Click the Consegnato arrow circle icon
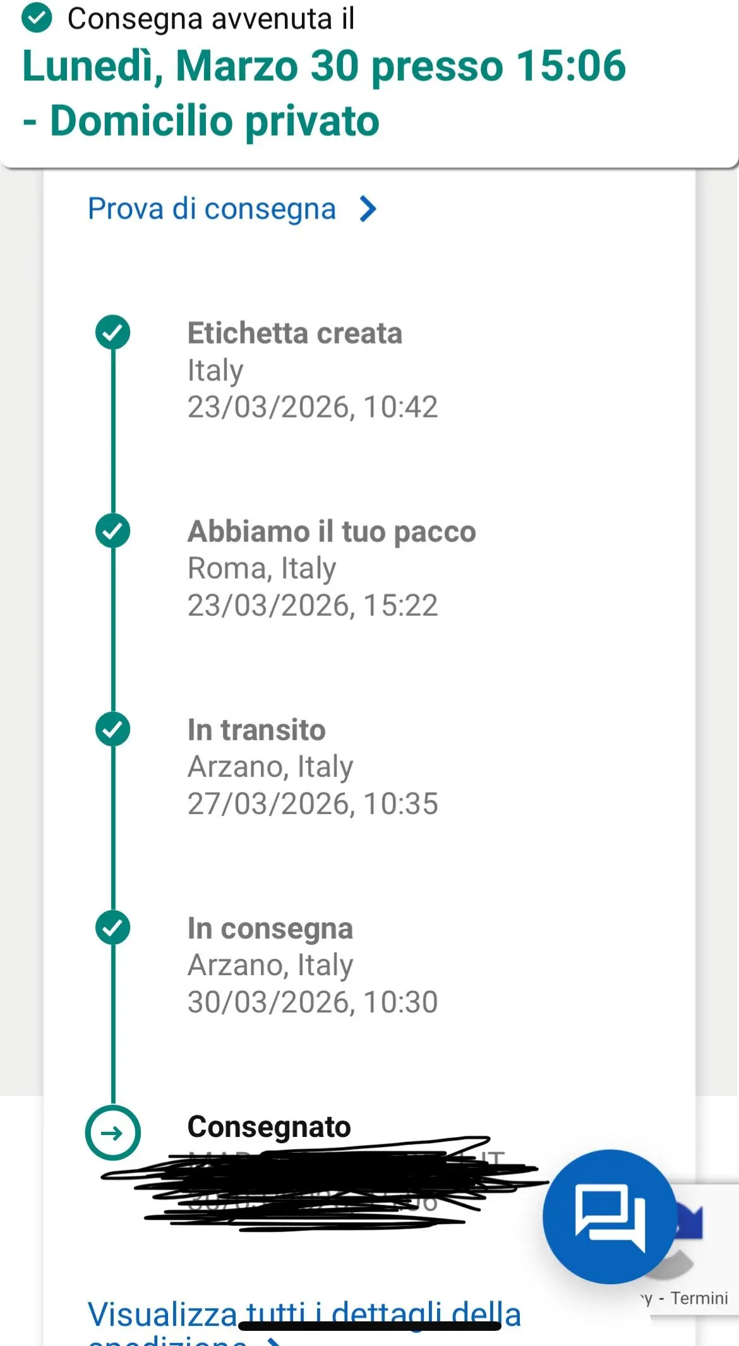 (x=113, y=1133)
